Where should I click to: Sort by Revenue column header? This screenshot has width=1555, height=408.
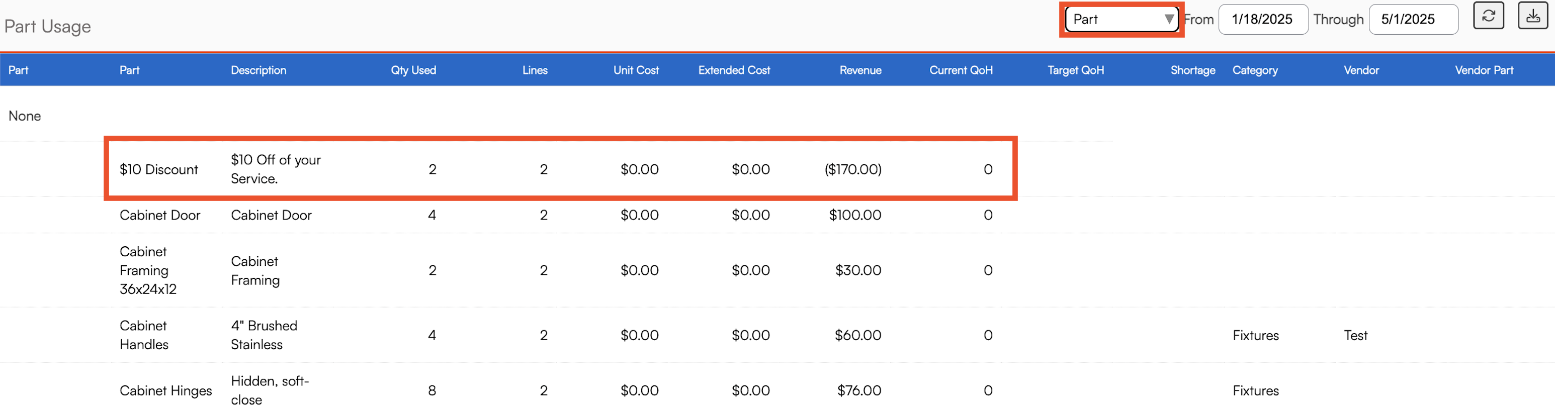click(x=859, y=70)
